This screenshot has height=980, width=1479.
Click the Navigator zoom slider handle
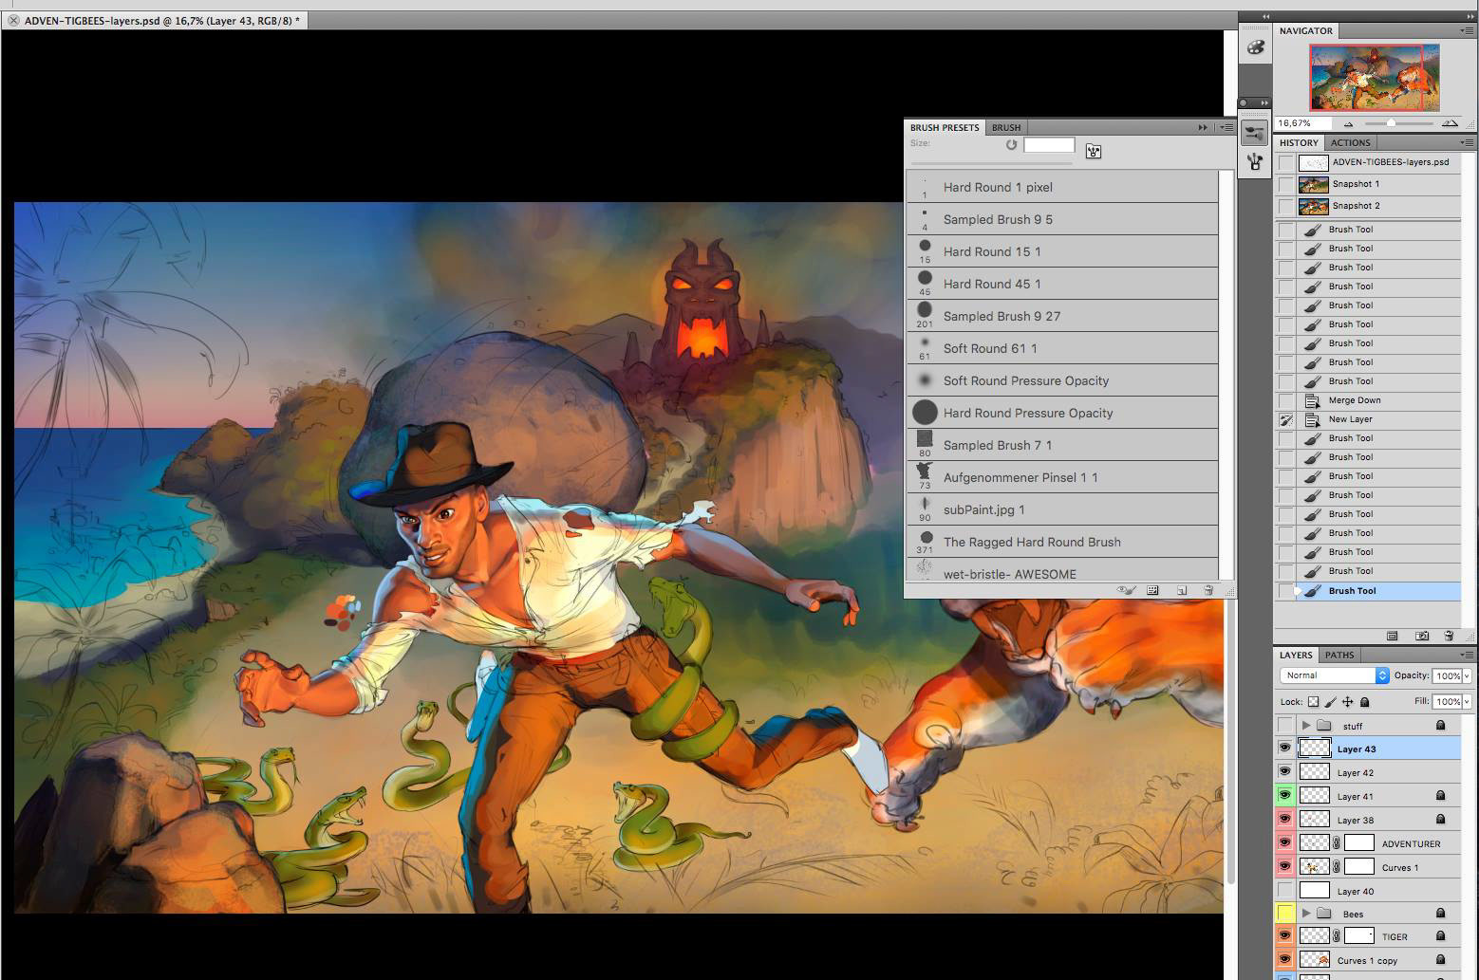click(1391, 123)
